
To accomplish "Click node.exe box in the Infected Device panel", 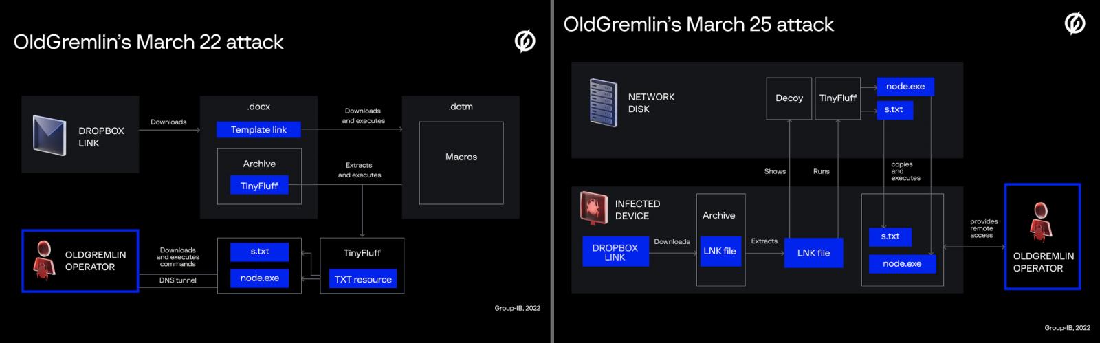I will (901, 263).
